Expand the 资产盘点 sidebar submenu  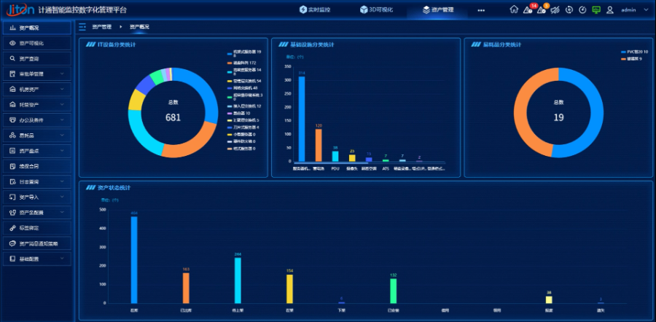click(x=36, y=151)
